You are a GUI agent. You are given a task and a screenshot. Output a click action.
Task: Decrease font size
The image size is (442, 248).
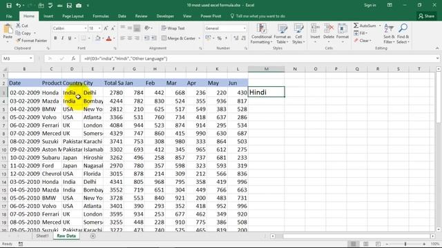(x=113, y=28)
